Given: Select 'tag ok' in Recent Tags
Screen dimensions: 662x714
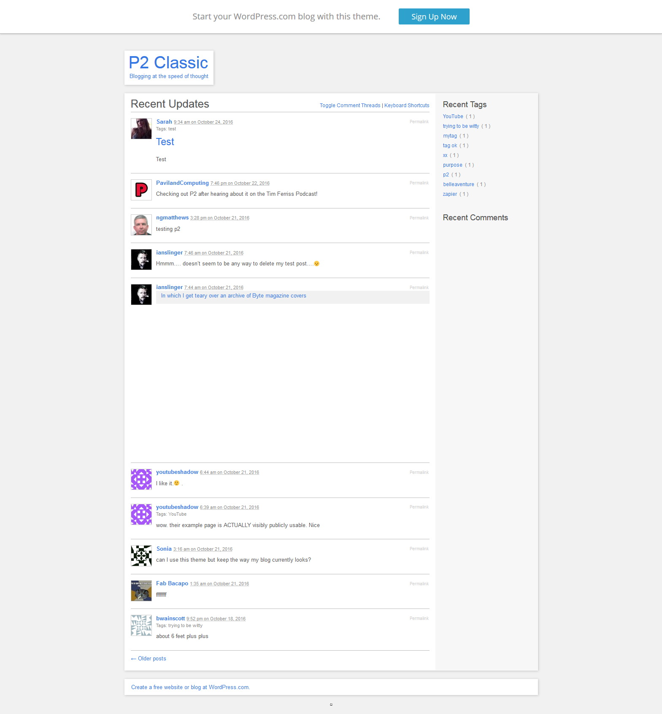Looking at the screenshot, I should 450,146.
